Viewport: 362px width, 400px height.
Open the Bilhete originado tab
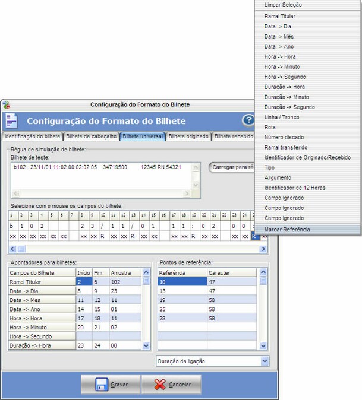pyautogui.click(x=188, y=136)
